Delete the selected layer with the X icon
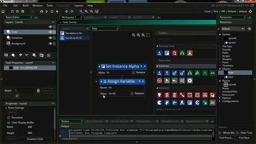The image size is (256, 144). point(48,55)
